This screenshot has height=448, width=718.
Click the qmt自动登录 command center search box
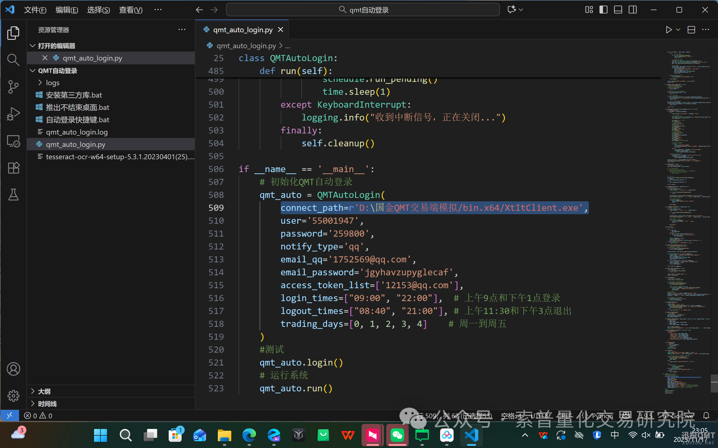(x=363, y=10)
